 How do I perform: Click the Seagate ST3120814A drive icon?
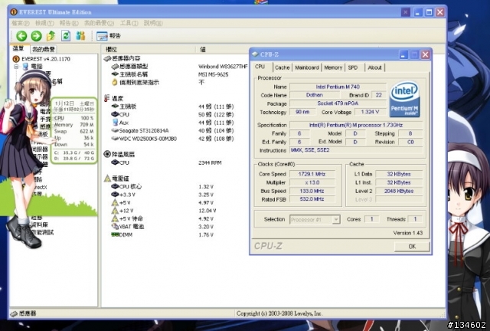click(115, 130)
